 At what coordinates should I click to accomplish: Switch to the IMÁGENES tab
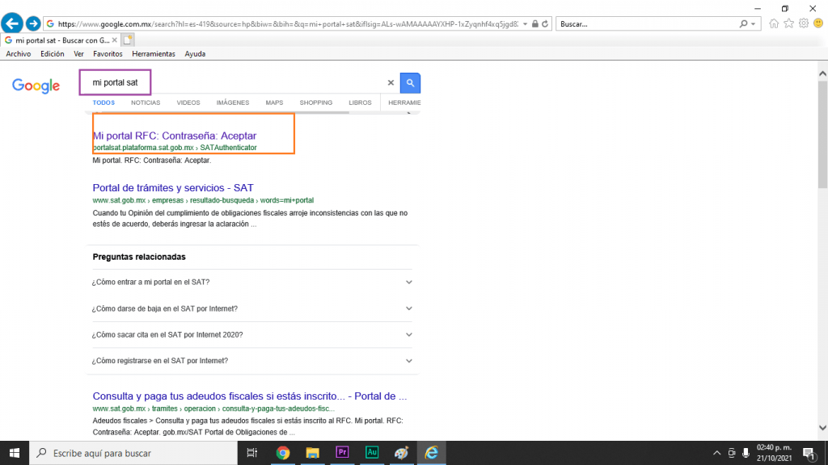pos(233,103)
